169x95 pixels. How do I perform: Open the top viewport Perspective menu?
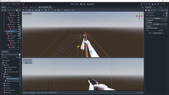tap(27, 14)
